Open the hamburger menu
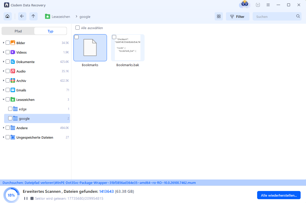Screen dimensions: 306x203 click(x=268, y=5)
